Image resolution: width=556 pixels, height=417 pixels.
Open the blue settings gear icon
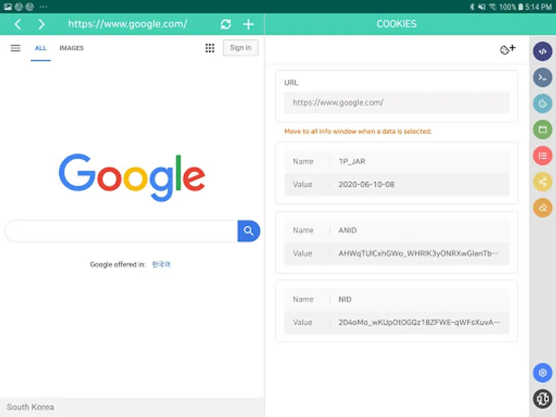click(x=542, y=373)
